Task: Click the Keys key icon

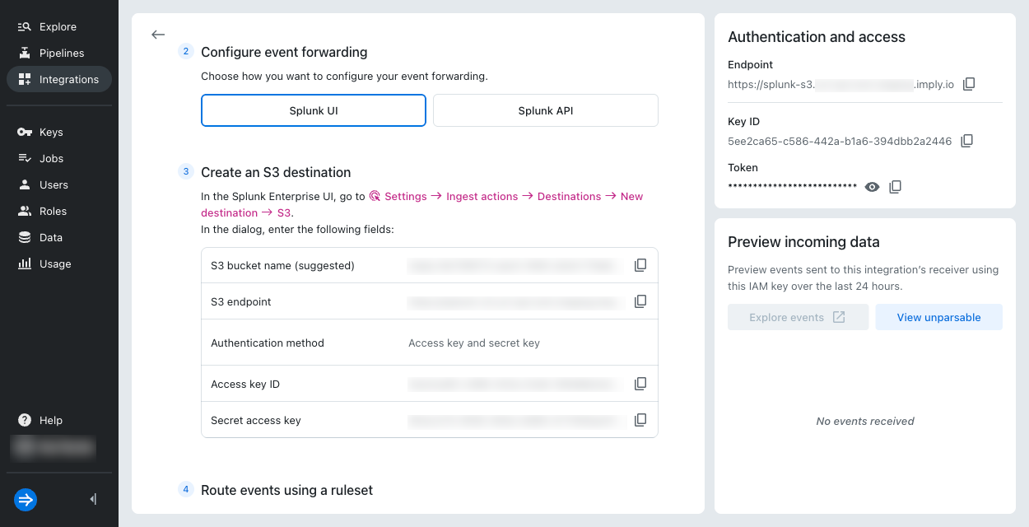Action: (x=25, y=132)
